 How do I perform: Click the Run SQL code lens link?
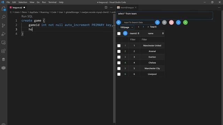[x=27, y=16]
